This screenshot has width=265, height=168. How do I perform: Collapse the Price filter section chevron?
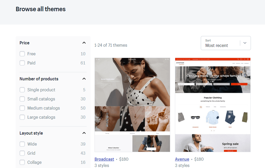[84, 43]
